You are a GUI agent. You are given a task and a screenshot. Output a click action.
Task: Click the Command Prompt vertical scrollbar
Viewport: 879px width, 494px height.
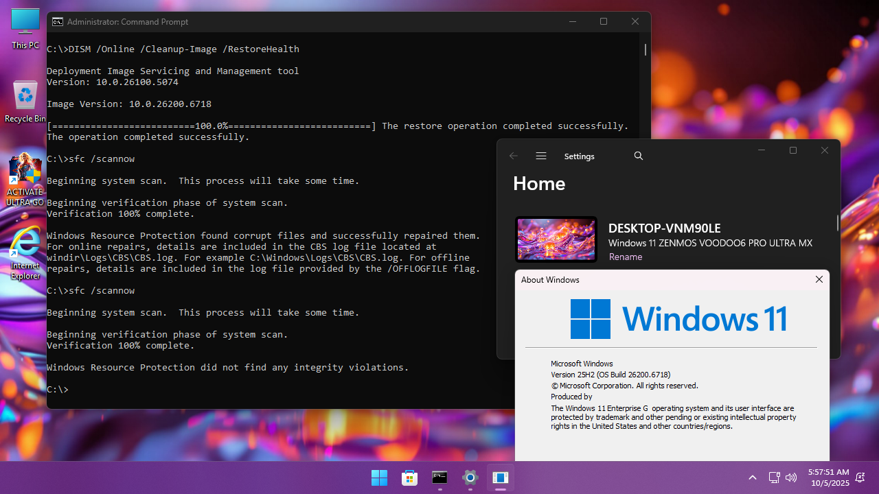(646, 49)
